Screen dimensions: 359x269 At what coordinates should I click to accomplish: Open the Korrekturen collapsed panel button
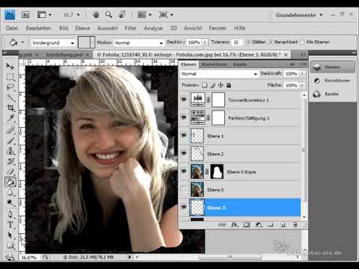(333, 81)
